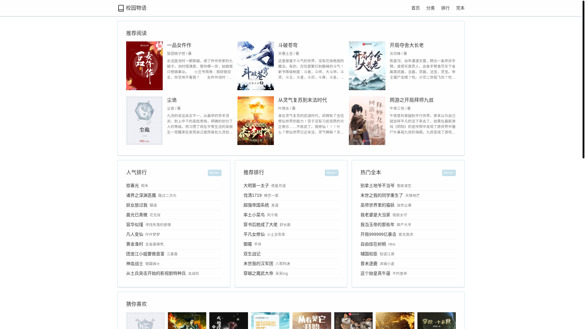Screen dimensions: 585x329
Task: Open 晨光已熹微 list entry
Action: click(137, 215)
